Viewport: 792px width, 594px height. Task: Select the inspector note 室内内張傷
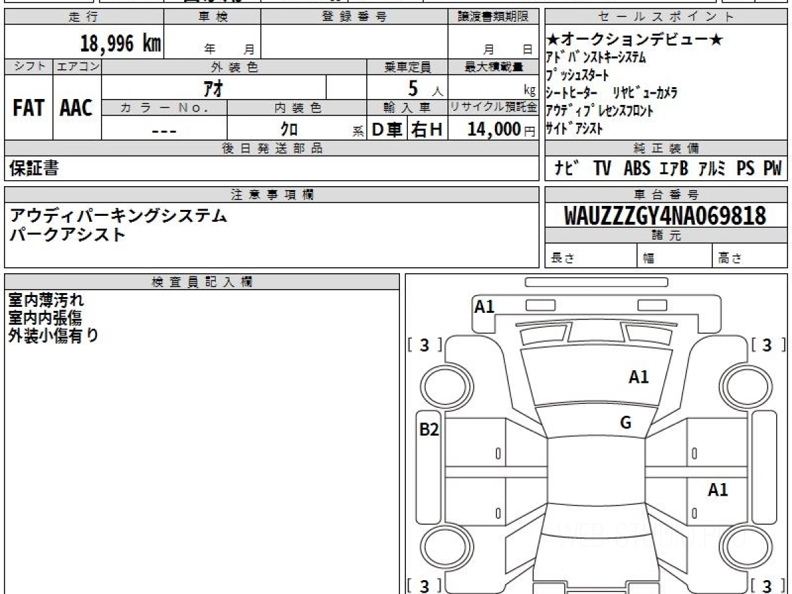(45, 318)
